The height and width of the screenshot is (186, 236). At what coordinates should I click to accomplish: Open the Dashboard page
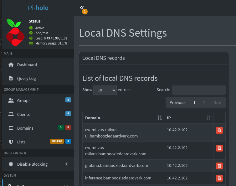point(27,65)
